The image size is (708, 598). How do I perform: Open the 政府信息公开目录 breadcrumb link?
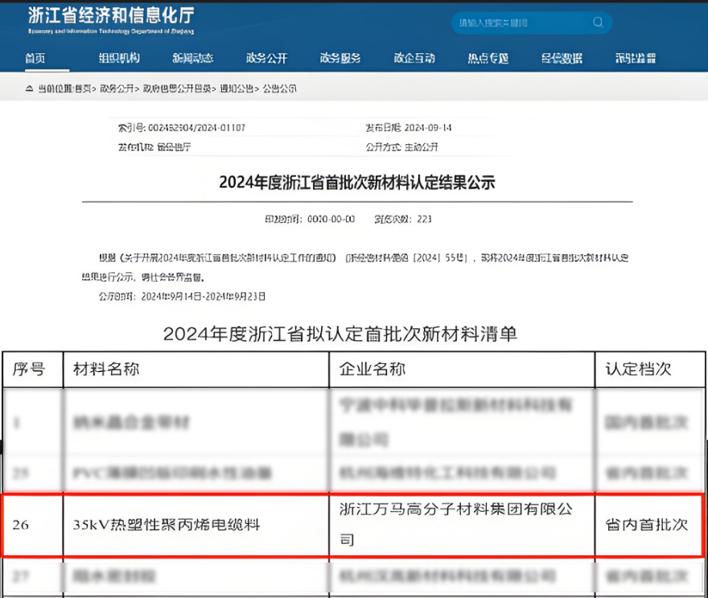coord(178,89)
